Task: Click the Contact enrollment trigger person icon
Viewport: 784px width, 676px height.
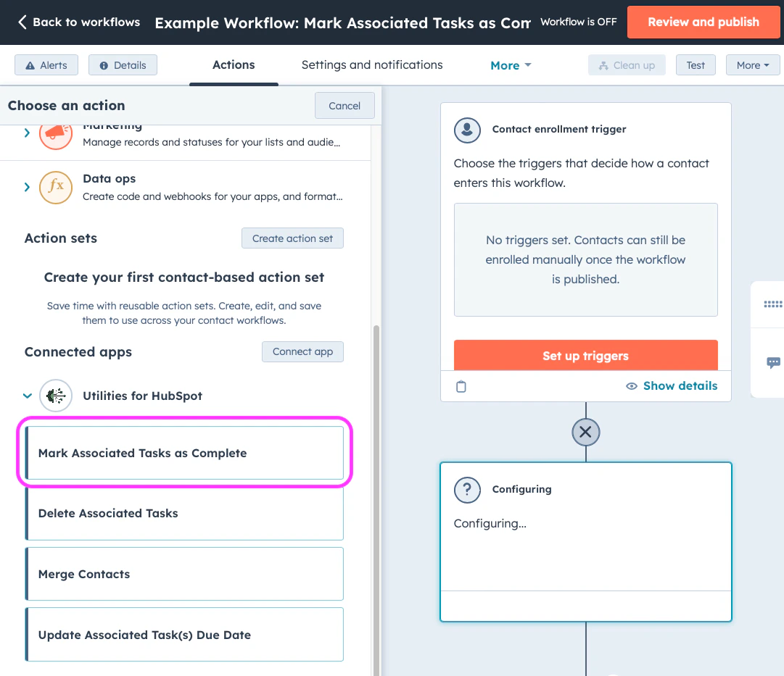Action: point(467,130)
